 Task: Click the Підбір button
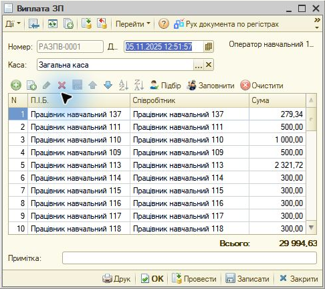tap(165, 86)
